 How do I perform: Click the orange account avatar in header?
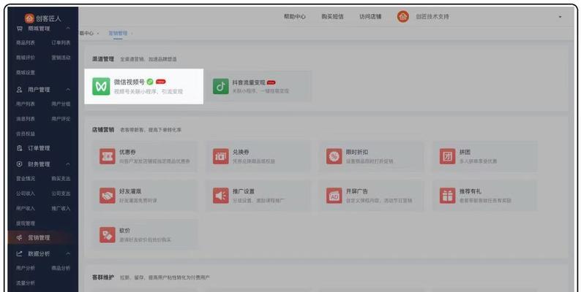402,16
